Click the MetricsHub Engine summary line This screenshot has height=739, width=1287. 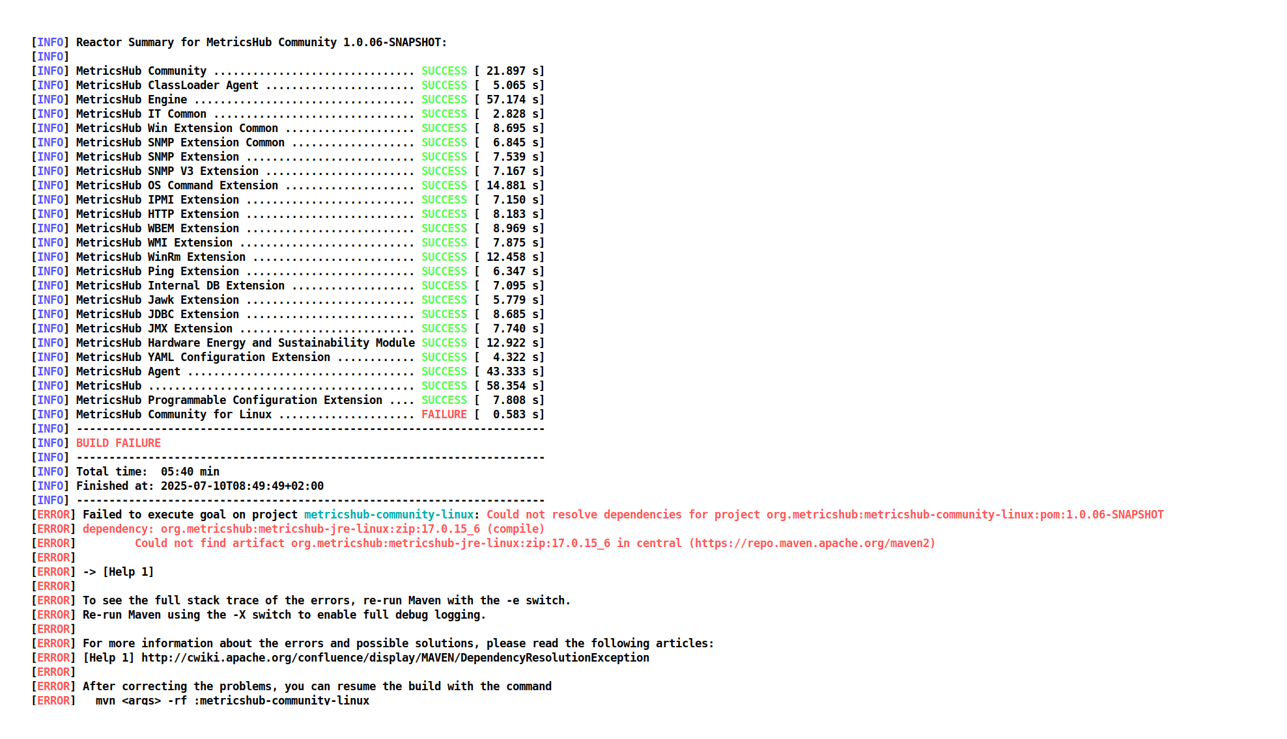pos(131,100)
